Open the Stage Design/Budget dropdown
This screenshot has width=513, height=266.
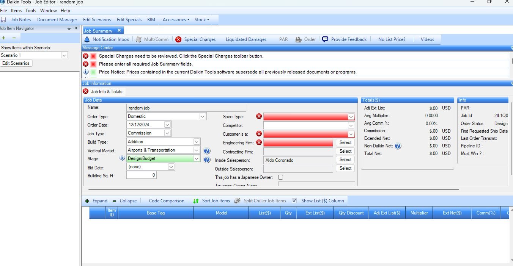196,159
